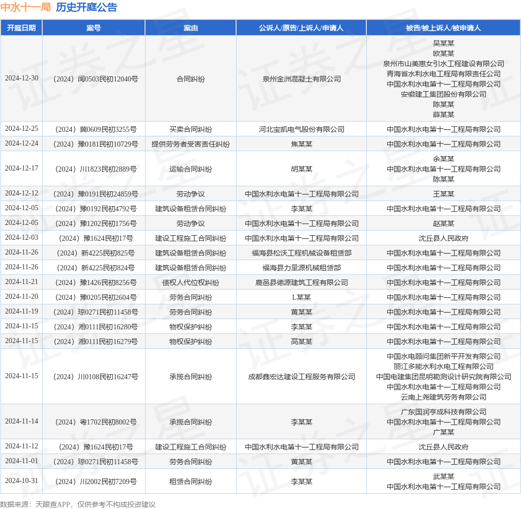The image size is (521, 509).
Task: Select the 开庭日期 column header
Action: 21,28
